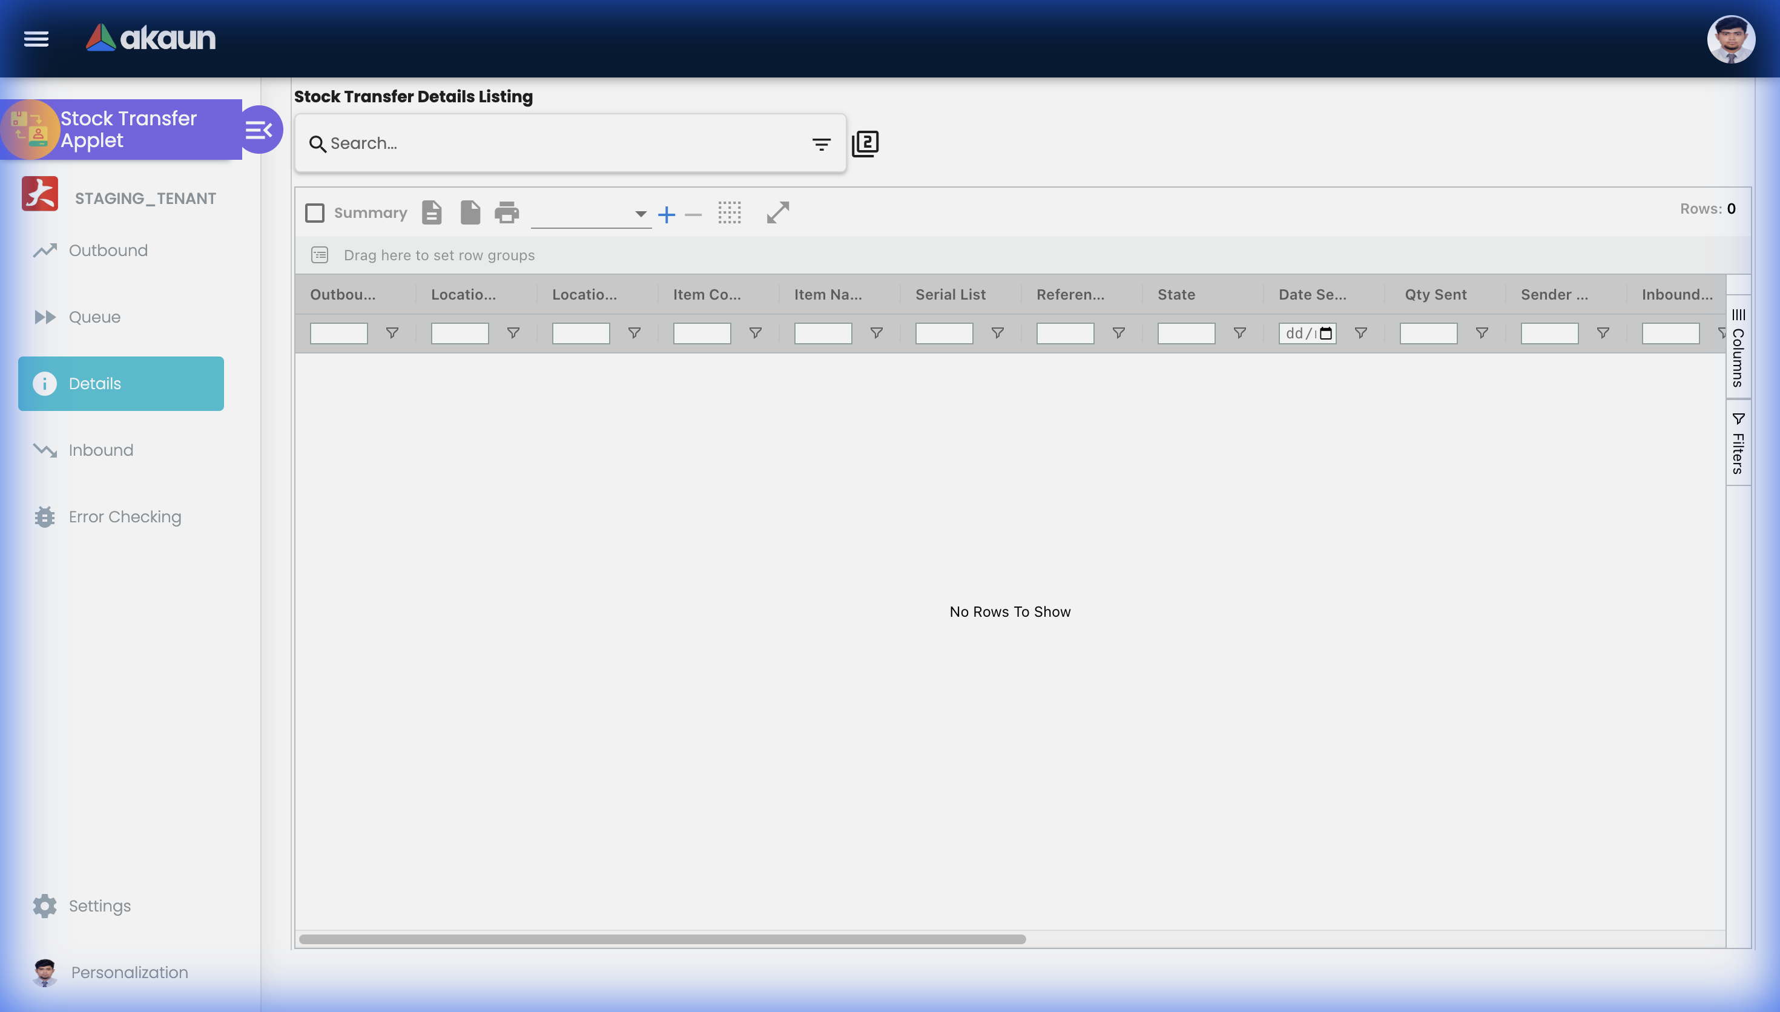Screen dimensions: 1780x1012
Task: Open the Columns side panel tab
Action: coord(1738,347)
